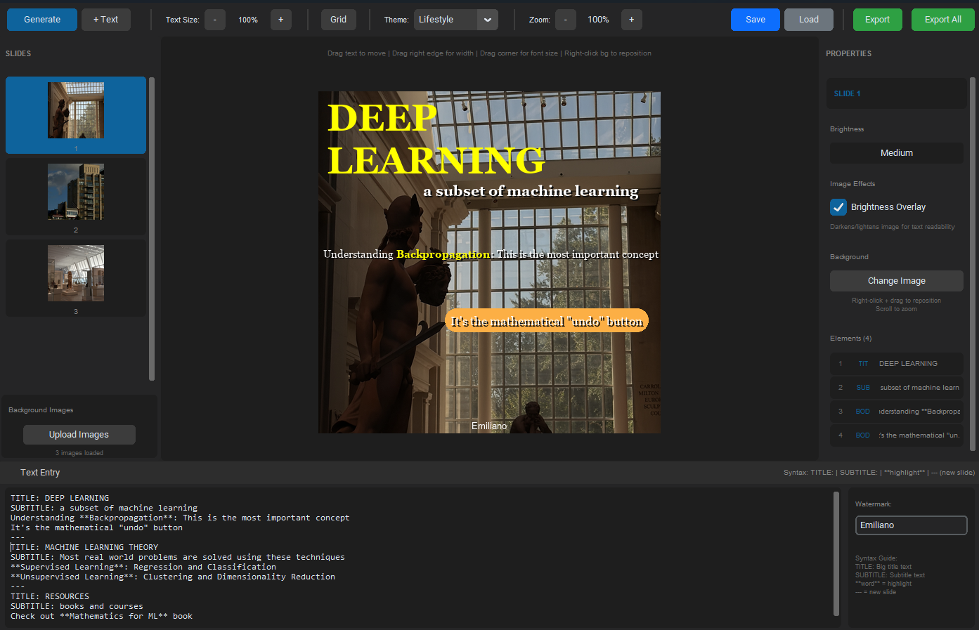Add a text element with + Text
Image resolution: width=979 pixels, height=630 pixels.
105,20
